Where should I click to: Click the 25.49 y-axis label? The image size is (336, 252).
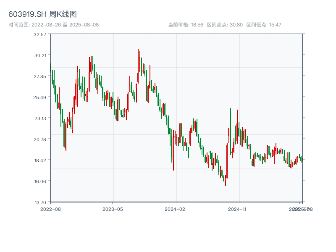click(x=39, y=97)
